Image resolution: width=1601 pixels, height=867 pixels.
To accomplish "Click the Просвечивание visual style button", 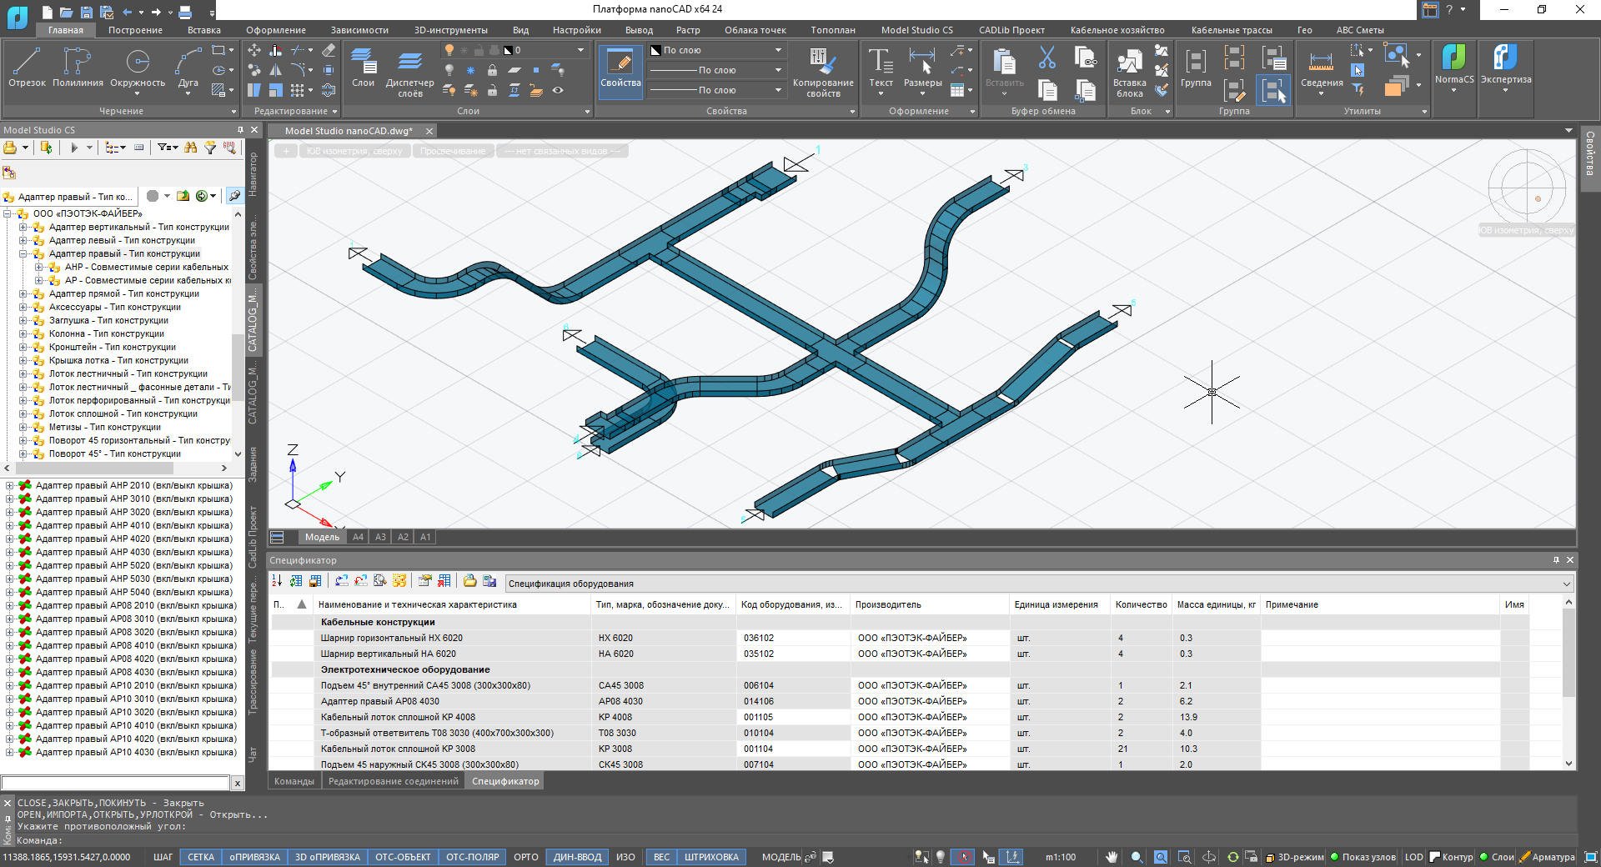I will point(453,151).
